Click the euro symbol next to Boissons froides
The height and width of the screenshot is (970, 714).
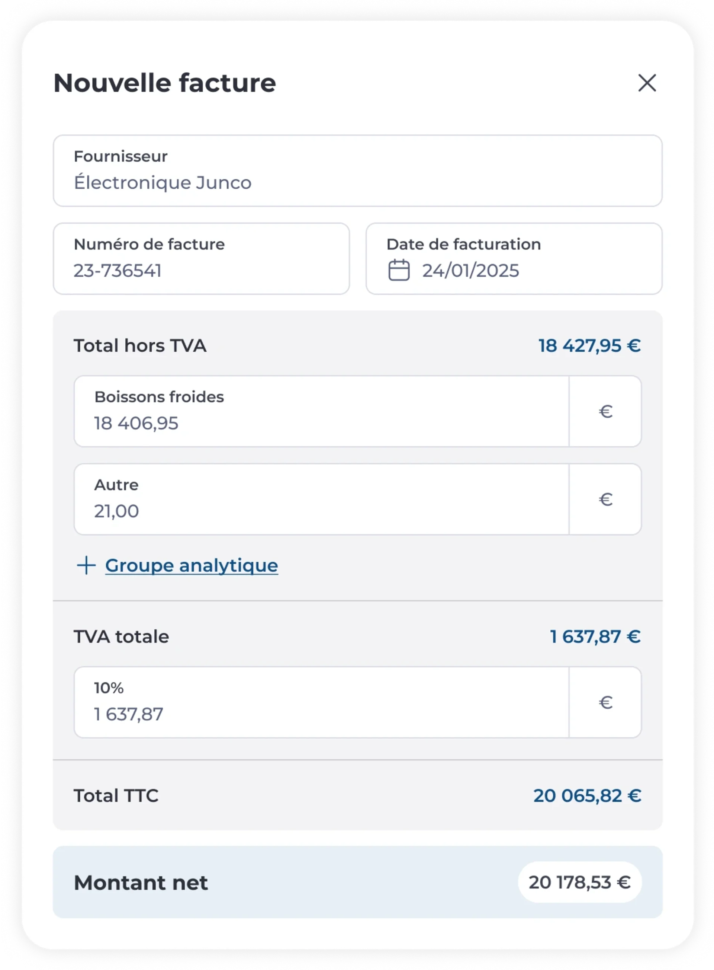click(x=605, y=411)
